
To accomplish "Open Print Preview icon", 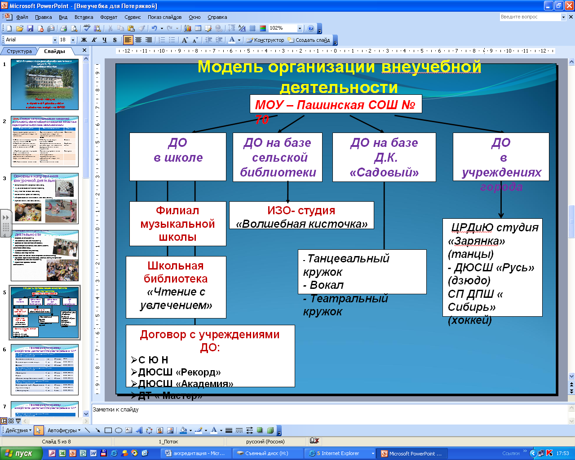I will coord(74,28).
